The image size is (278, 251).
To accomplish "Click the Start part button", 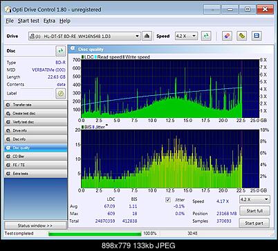I will pos(254,223).
